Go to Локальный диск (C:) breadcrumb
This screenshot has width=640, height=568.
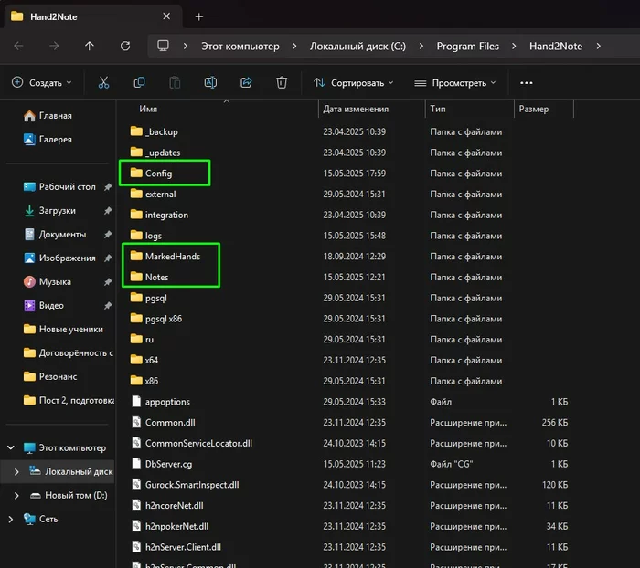point(357,46)
